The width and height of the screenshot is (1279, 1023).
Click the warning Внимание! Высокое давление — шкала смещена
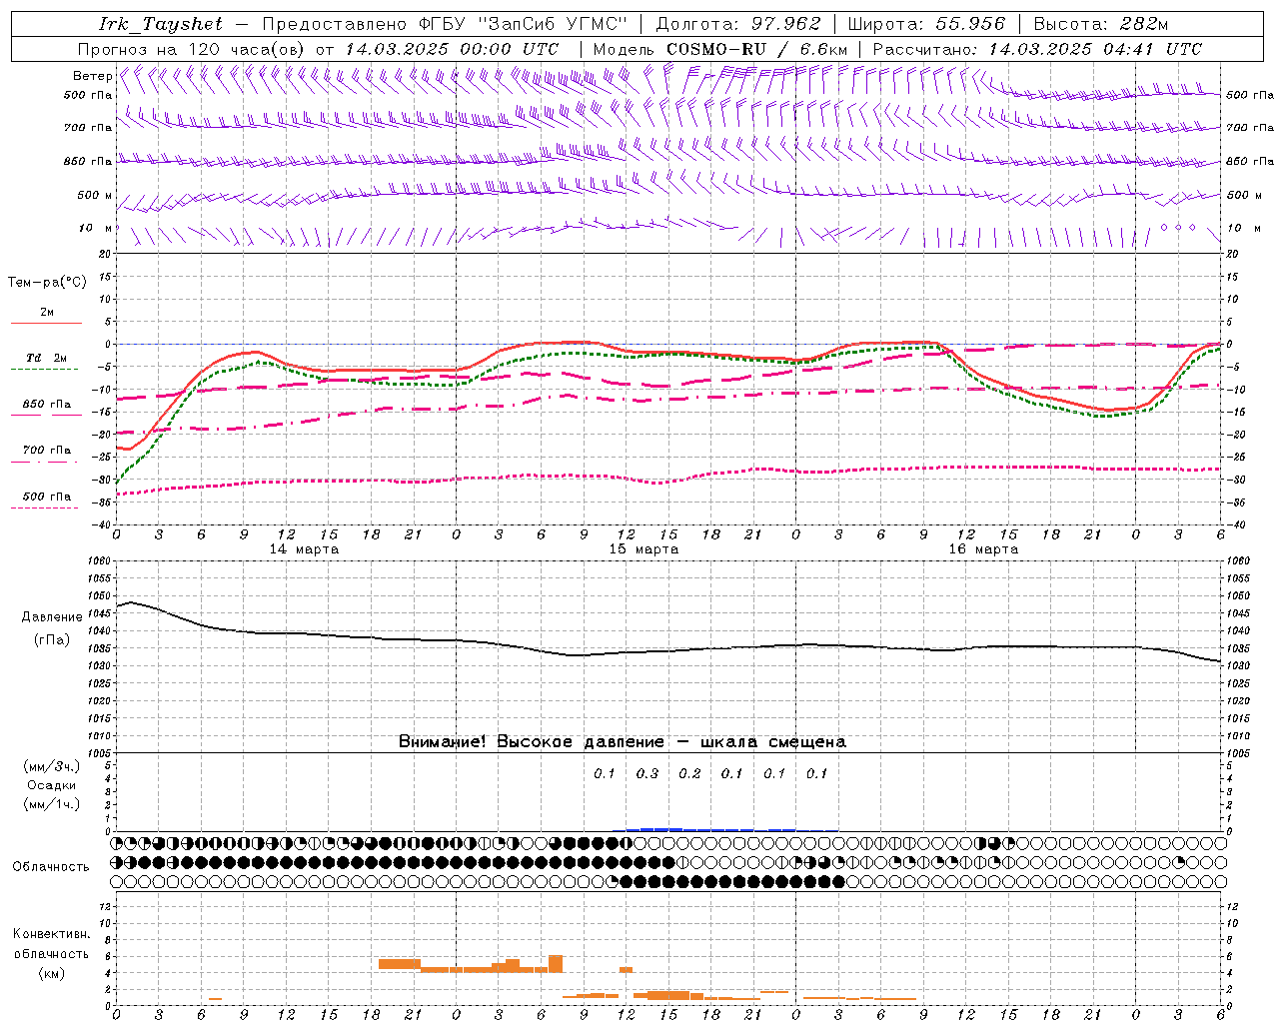pos(623,741)
